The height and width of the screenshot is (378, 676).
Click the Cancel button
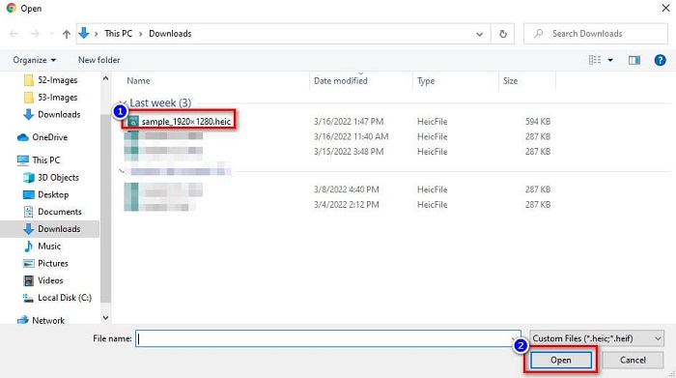(x=633, y=360)
